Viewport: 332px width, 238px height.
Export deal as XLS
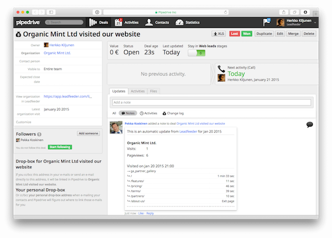pos(219,34)
